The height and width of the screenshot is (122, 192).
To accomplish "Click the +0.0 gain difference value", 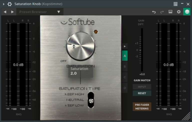I will (x=142, y=74).
